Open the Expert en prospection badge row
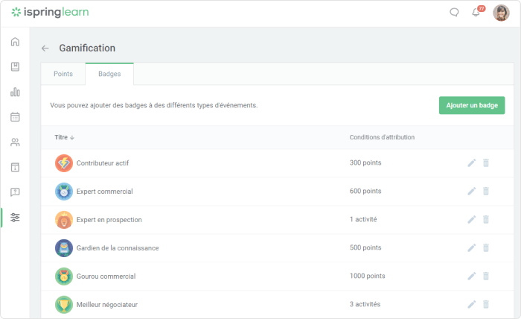The width and height of the screenshot is (521, 319). click(277, 220)
